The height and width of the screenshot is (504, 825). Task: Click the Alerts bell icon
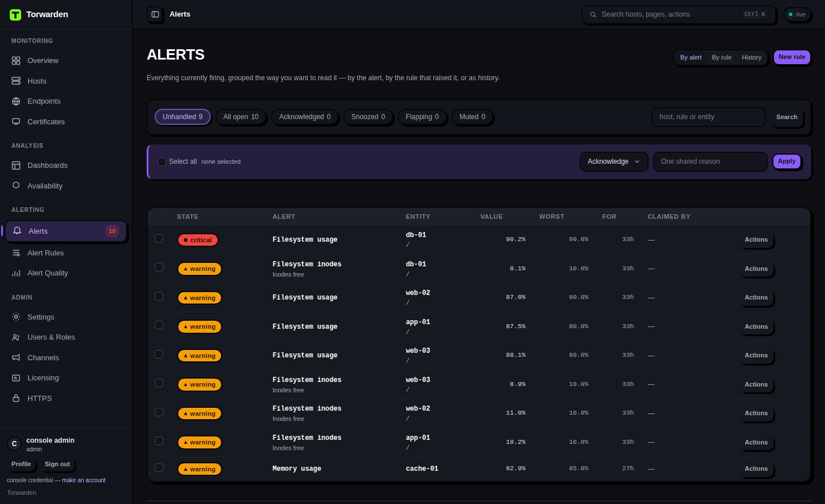(x=17, y=231)
